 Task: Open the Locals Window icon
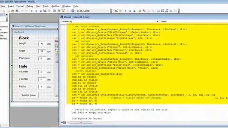(158, 11)
